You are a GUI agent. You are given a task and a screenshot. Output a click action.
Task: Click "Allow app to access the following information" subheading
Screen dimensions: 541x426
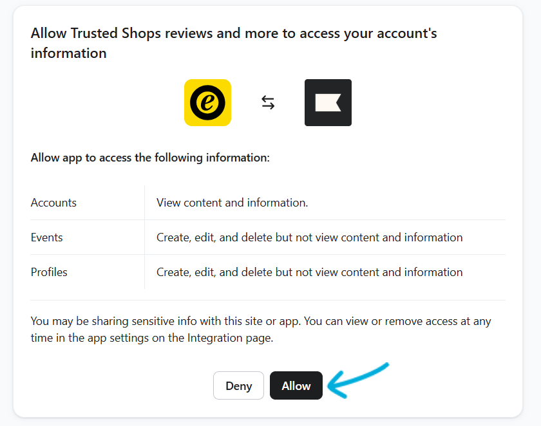150,158
